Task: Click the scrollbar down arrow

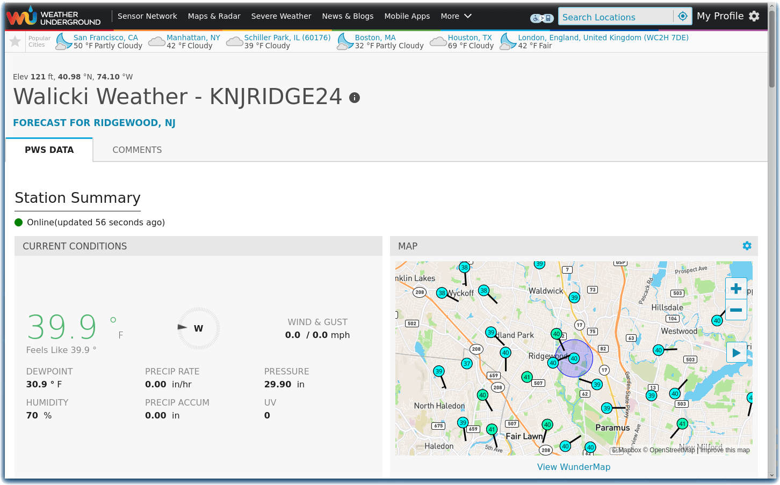Action: coord(772,475)
